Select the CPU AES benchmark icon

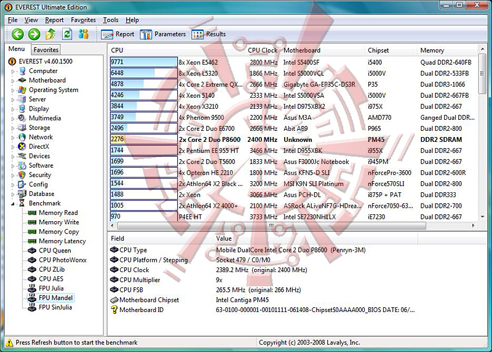[32, 279]
